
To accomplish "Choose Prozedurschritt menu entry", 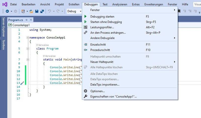I will (130, 50).
